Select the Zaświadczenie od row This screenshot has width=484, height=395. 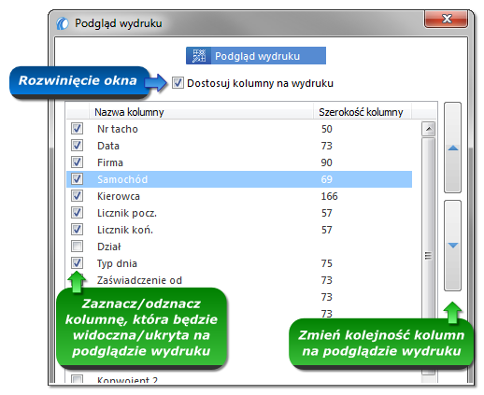[239, 280]
